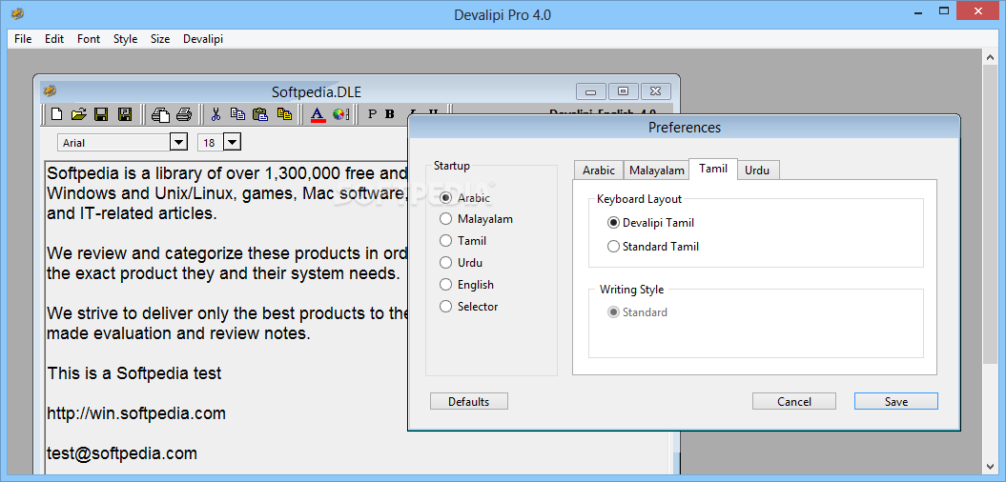The image size is (1006, 482).
Task: Open the Edit menu
Action: (54, 38)
